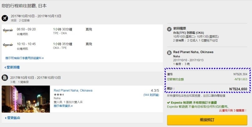Open the Red Planet Naha, Okinawa hotel link
Viewport: 252px width, 127px height.
click(73, 90)
